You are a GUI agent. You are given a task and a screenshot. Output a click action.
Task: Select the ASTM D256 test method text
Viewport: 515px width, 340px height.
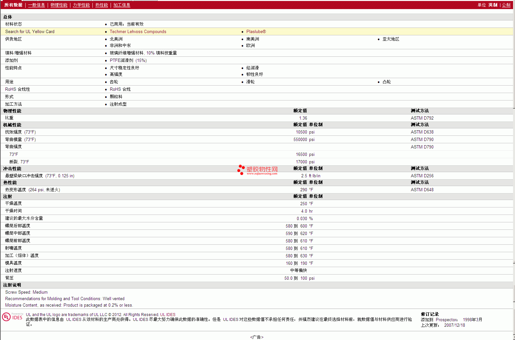pyautogui.click(x=422, y=176)
